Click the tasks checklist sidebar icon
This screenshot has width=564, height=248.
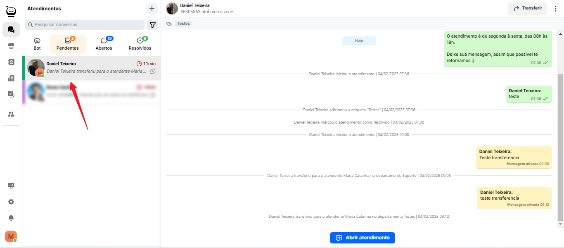point(11,94)
